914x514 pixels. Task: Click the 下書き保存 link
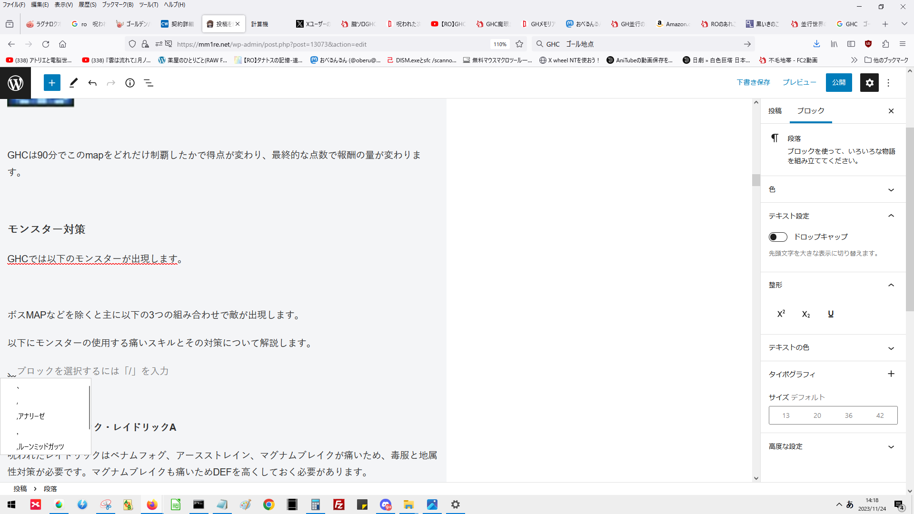[753, 83]
